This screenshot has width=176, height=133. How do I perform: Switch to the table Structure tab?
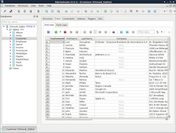[48, 19]
